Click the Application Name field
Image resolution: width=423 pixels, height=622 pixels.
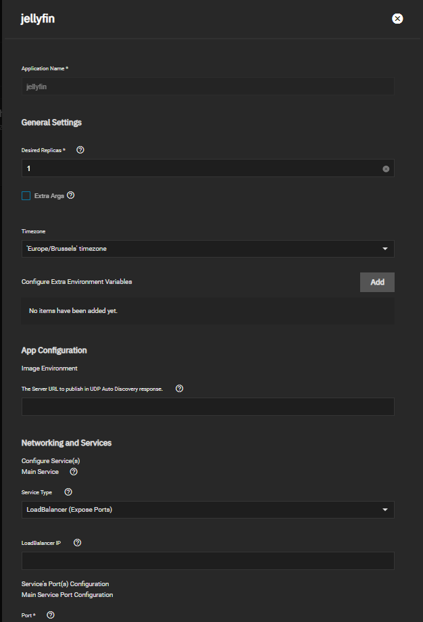207,87
